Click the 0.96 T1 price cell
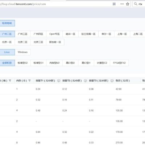145x145 pixels. pos(38,143)
